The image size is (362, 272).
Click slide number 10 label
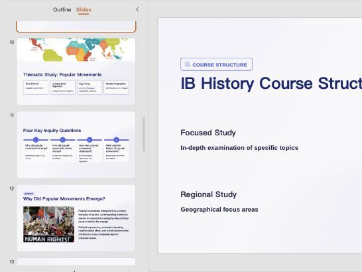tap(12, 42)
